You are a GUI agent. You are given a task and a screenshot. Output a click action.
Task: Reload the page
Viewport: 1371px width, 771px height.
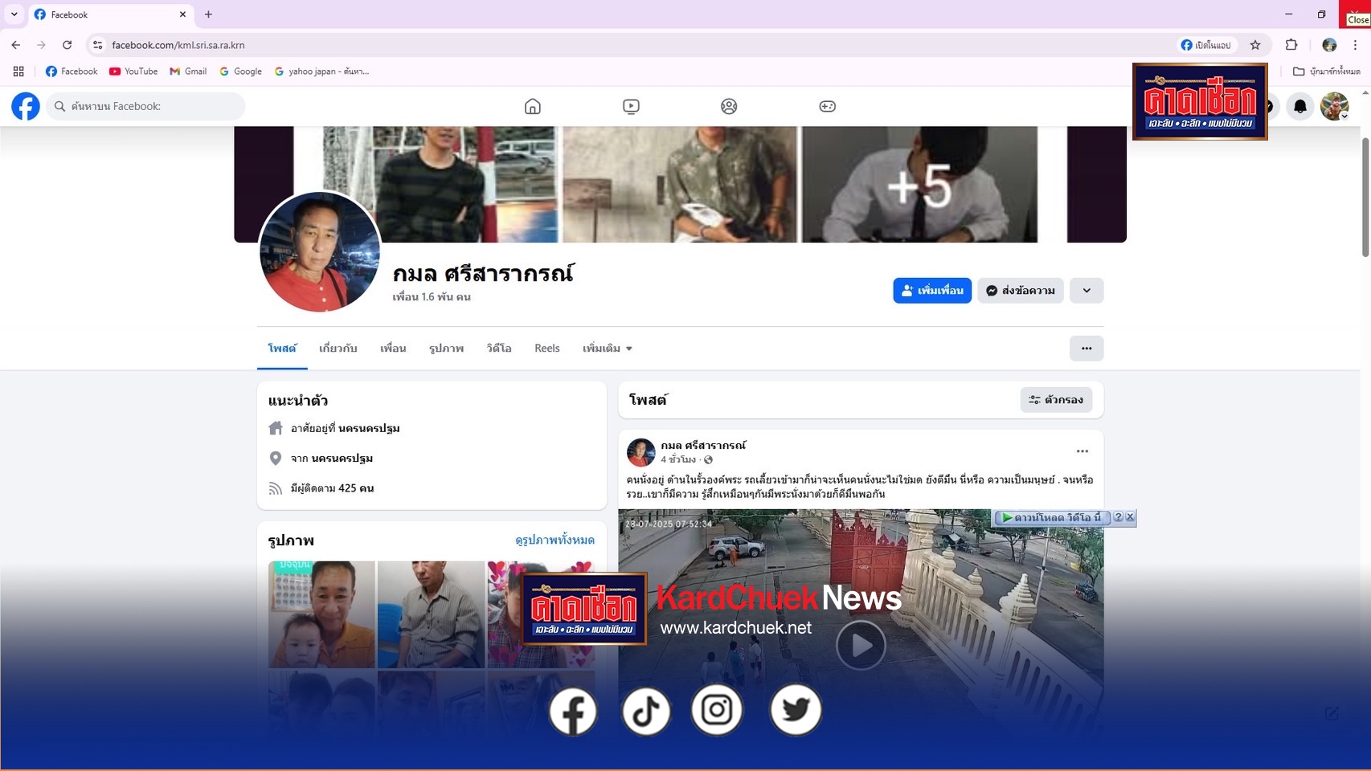tap(68, 45)
